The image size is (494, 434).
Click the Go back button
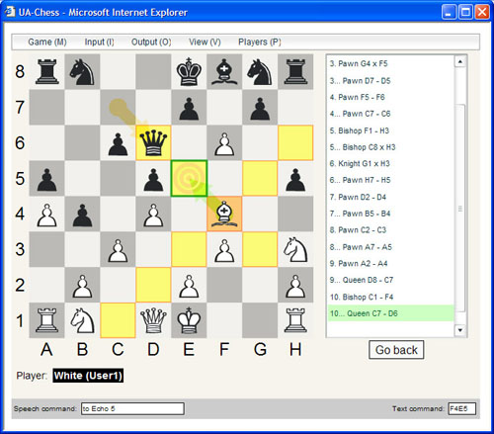coord(396,350)
